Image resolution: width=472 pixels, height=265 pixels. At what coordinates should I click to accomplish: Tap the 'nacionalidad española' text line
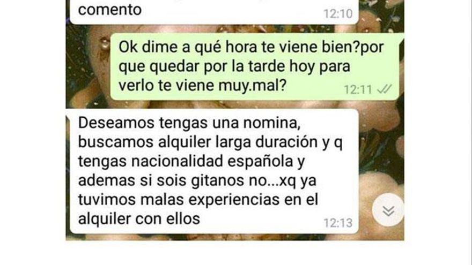coord(191,161)
